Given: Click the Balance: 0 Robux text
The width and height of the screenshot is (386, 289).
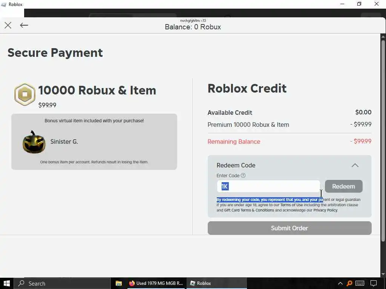Looking at the screenshot, I should [x=193, y=27].
